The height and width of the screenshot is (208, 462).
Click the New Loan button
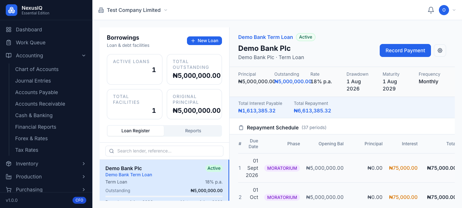click(204, 41)
